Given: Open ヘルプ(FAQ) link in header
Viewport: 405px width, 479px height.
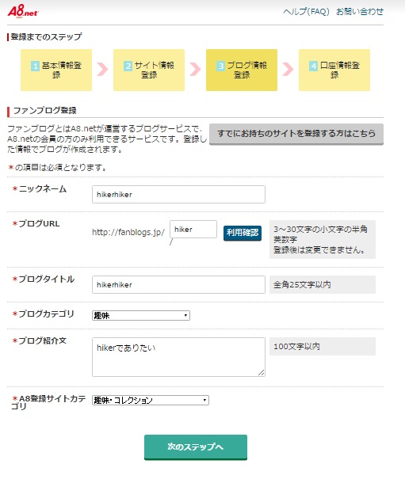Looking at the screenshot, I should click(306, 12).
